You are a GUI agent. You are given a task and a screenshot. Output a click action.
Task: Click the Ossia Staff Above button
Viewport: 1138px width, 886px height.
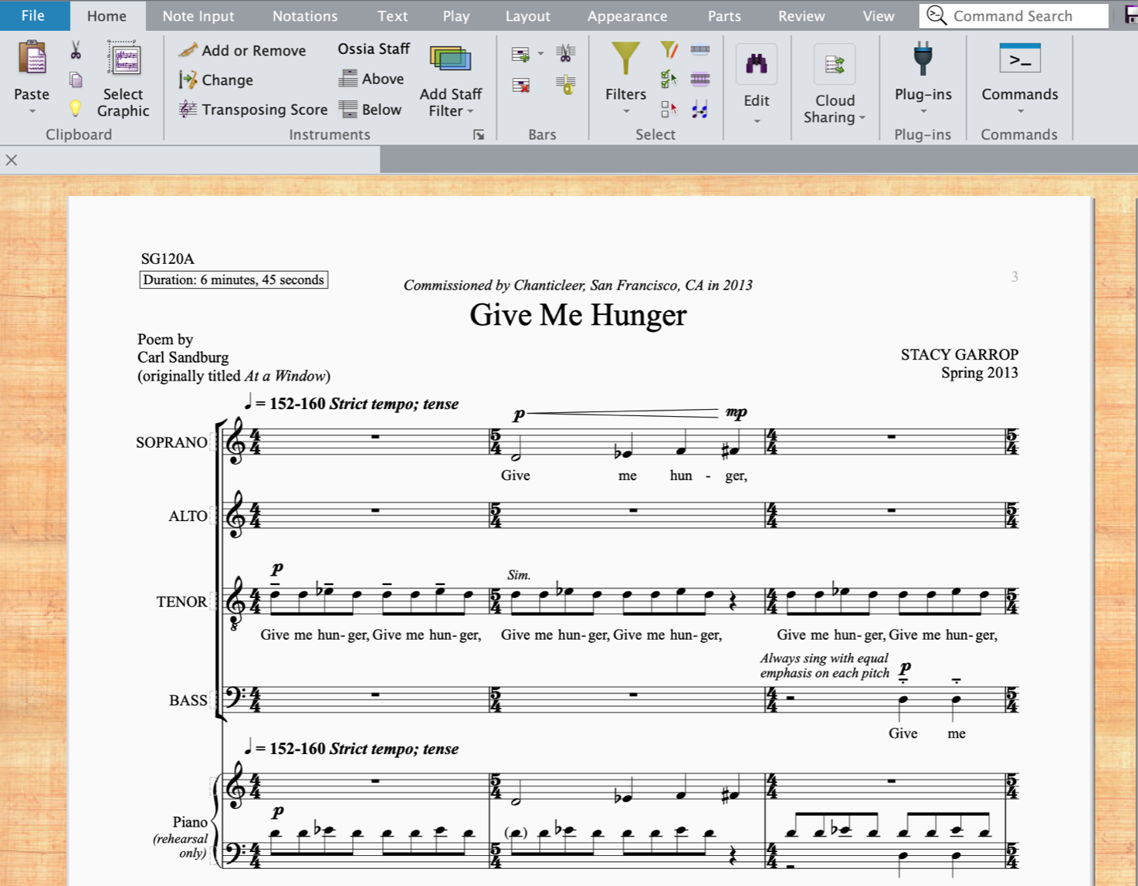tap(371, 79)
